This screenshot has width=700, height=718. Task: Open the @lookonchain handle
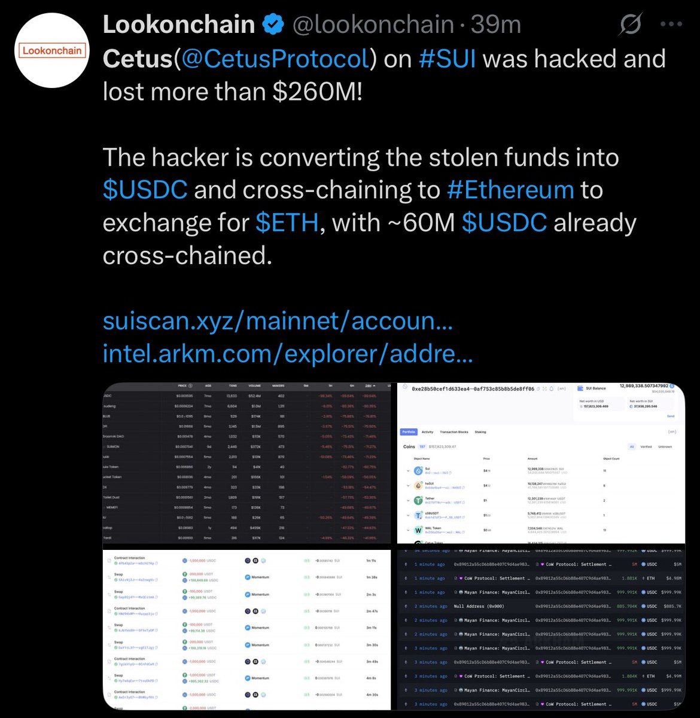[373, 25]
